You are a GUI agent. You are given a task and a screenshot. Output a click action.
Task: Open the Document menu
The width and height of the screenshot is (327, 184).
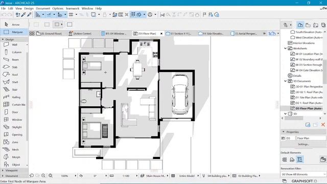point(43,8)
